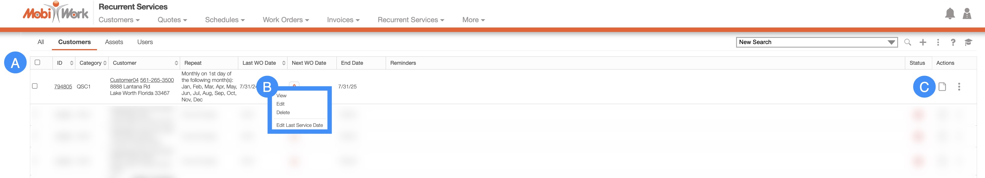985x178 pixels.
Task: Click the document icon in Actions column
Action: click(942, 87)
